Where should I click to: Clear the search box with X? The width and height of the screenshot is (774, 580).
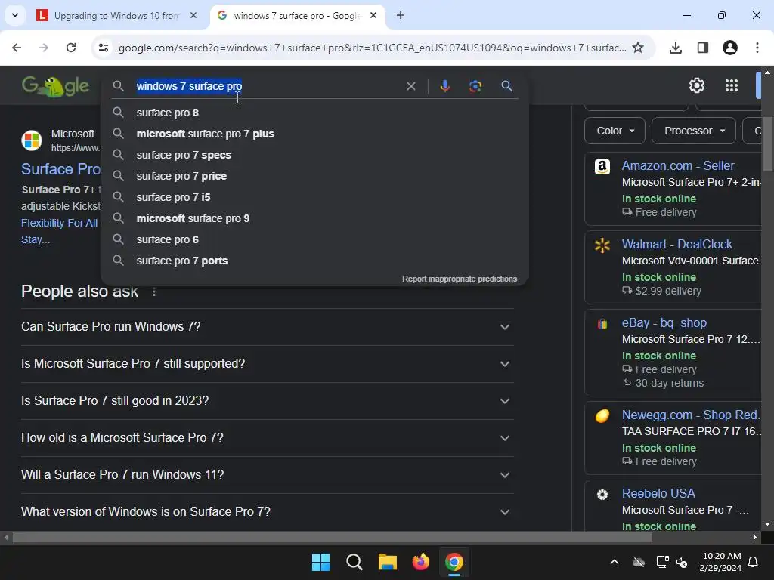[410, 86]
